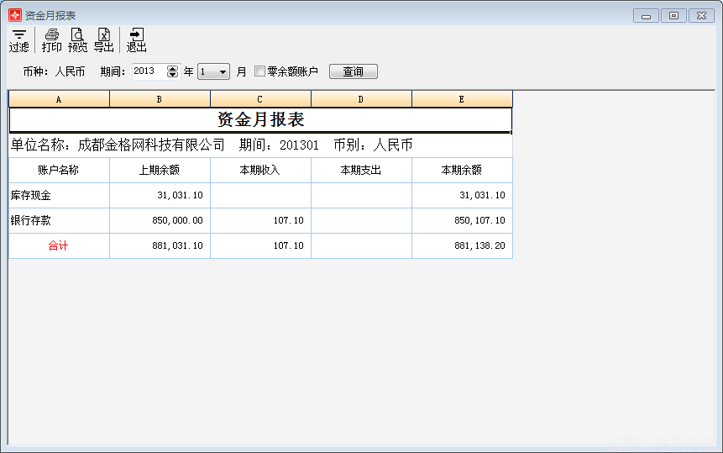Click the 退出 exit icon
Screen dimensions: 723x453
click(x=136, y=40)
